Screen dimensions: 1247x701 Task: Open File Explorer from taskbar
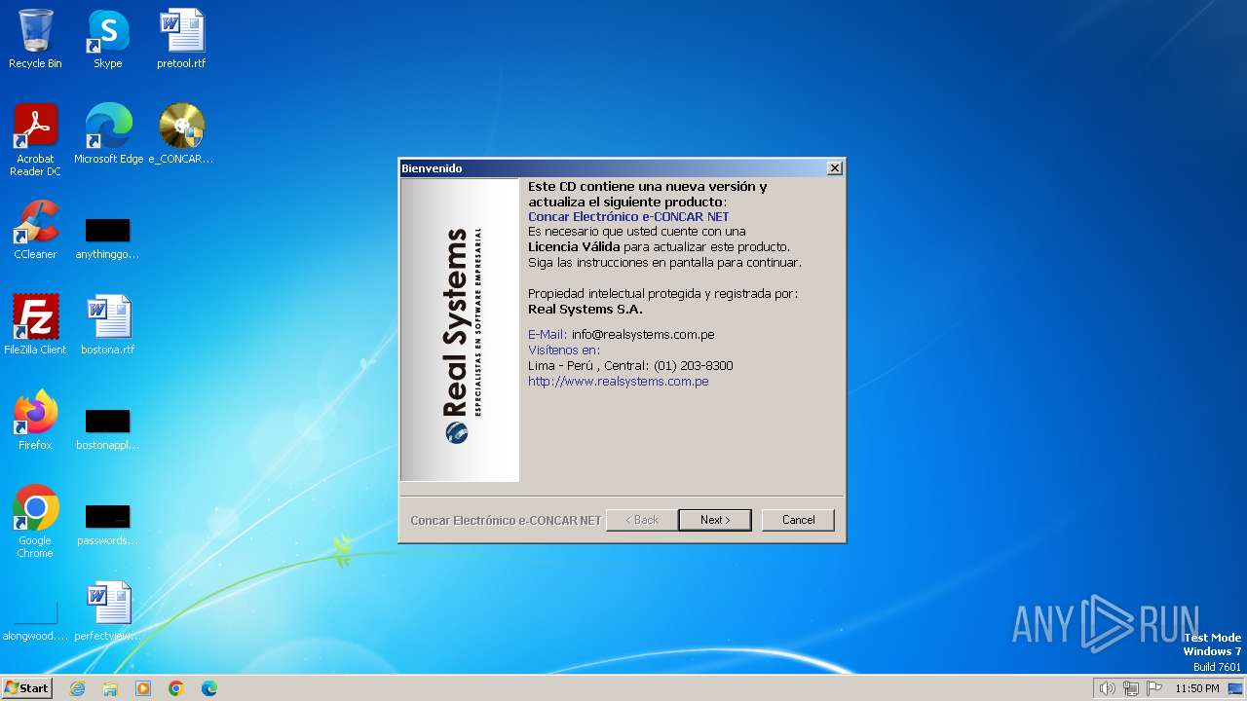[110, 688]
